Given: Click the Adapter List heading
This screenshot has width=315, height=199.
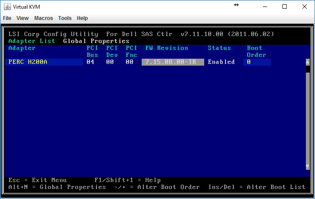Looking at the screenshot, I should click(32, 41).
